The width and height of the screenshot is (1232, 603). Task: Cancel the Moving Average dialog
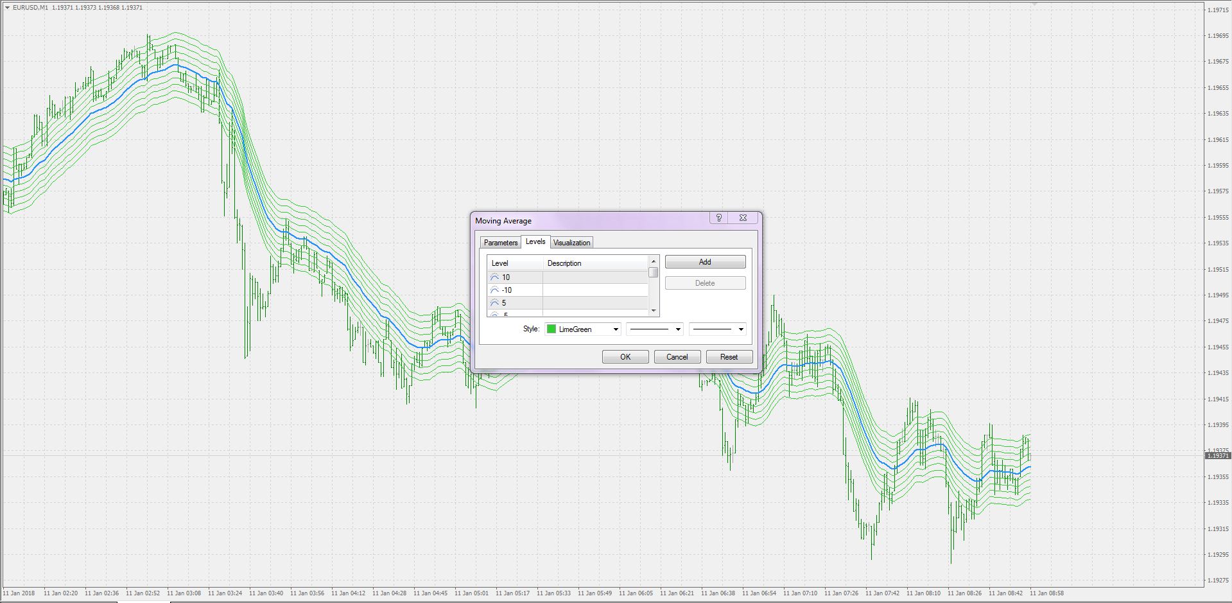(677, 356)
